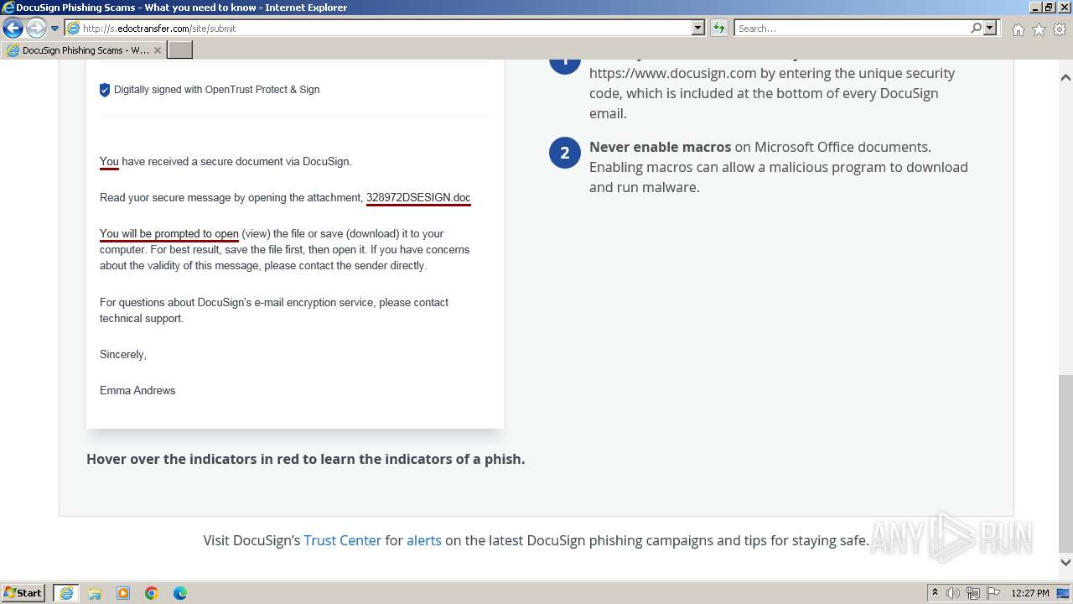Click "Digitally signed with OpenTrust Protect & Sign" text
Viewport: 1073px width, 604px height.
point(216,90)
